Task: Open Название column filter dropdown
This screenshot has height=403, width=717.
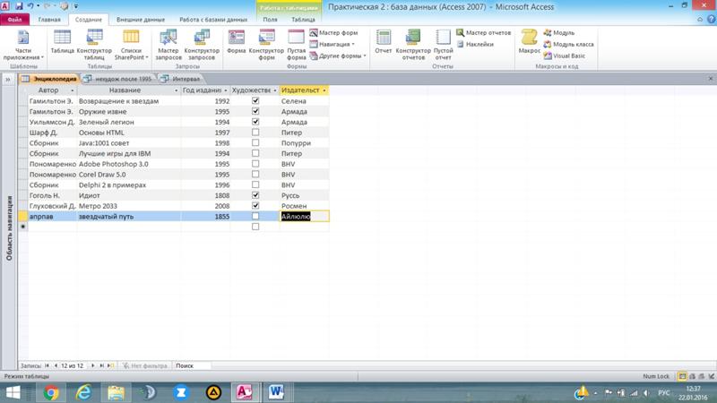Action: pos(177,90)
